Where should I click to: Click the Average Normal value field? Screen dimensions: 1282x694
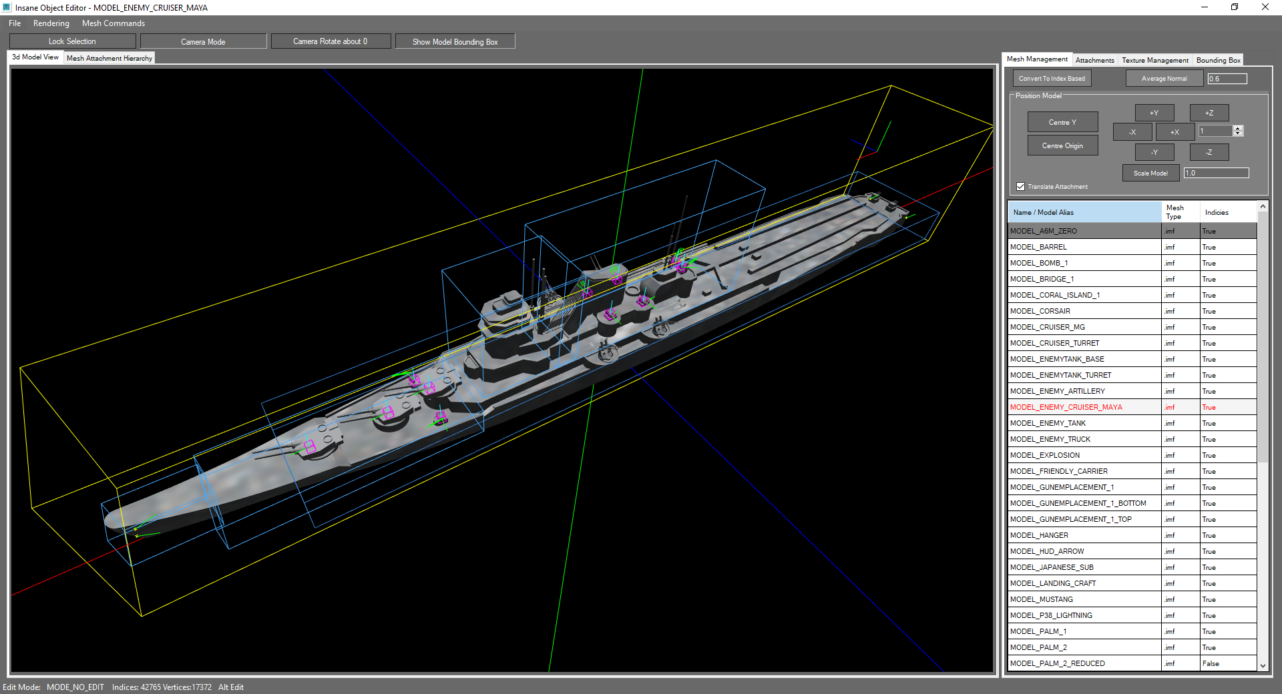1227,79
